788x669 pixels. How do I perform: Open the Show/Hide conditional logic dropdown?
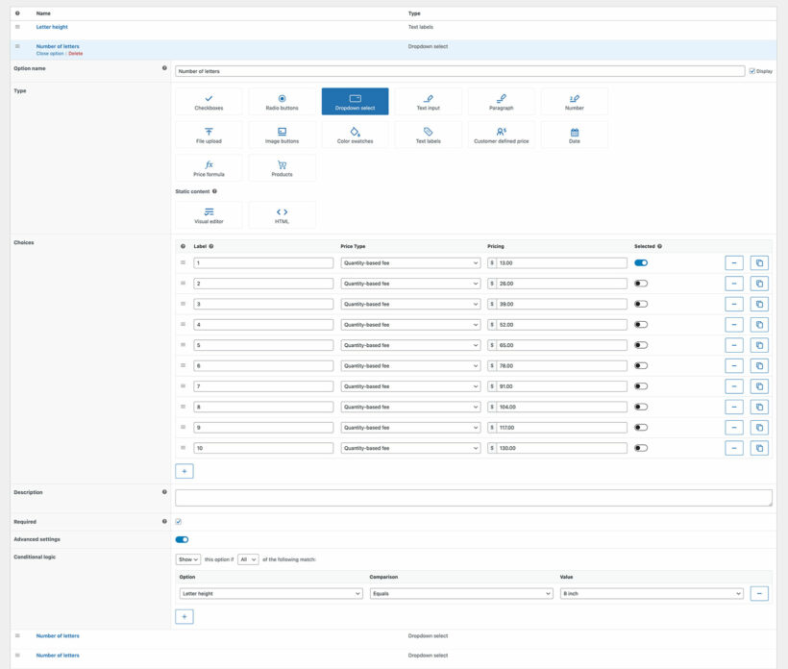187,558
